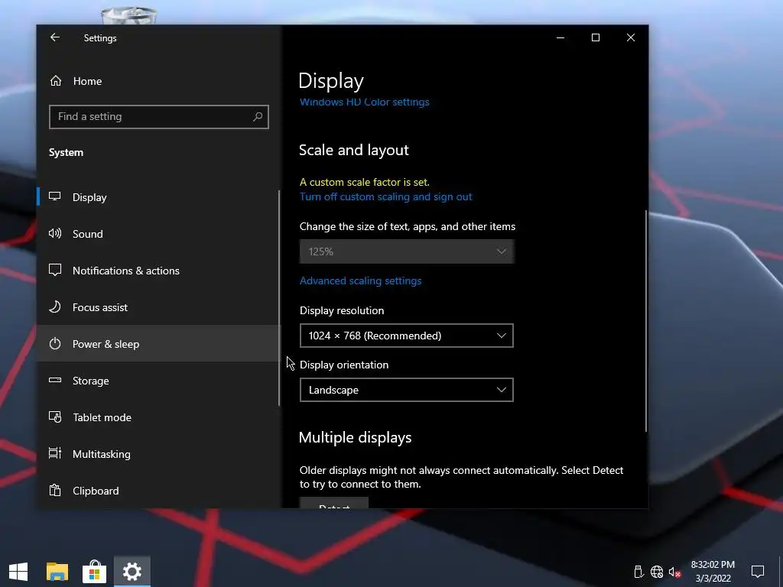Open the taskbar clock and date
The height and width of the screenshot is (587, 783).
(x=713, y=572)
